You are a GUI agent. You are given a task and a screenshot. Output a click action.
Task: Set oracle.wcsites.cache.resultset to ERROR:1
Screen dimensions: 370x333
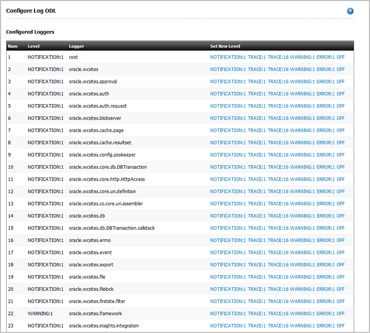tap(326, 142)
